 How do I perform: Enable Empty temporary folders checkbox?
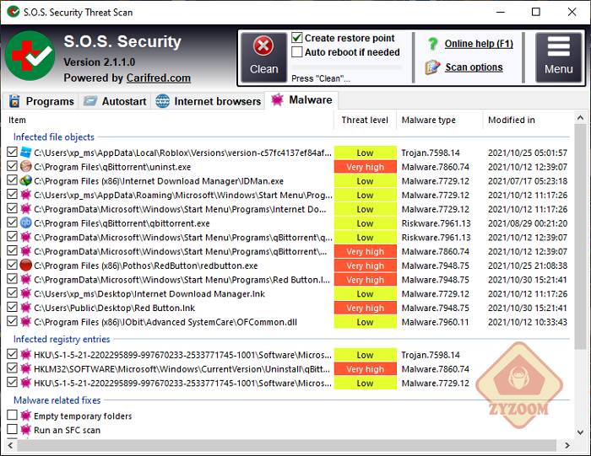[12, 415]
